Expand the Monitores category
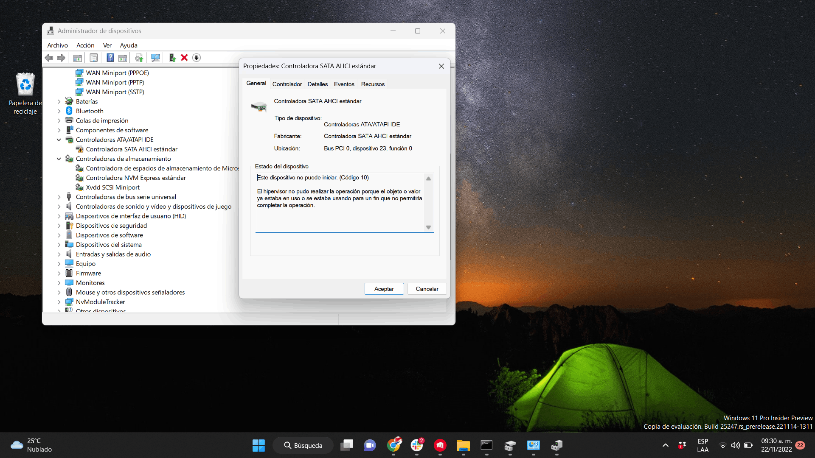This screenshot has height=458, width=815. [x=59, y=283]
